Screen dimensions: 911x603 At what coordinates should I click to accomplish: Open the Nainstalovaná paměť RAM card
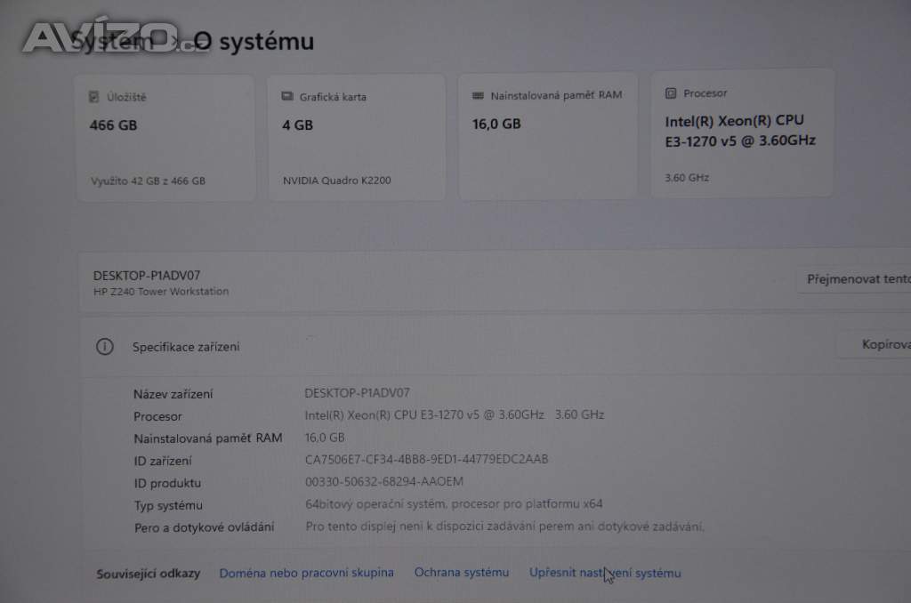pos(547,136)
